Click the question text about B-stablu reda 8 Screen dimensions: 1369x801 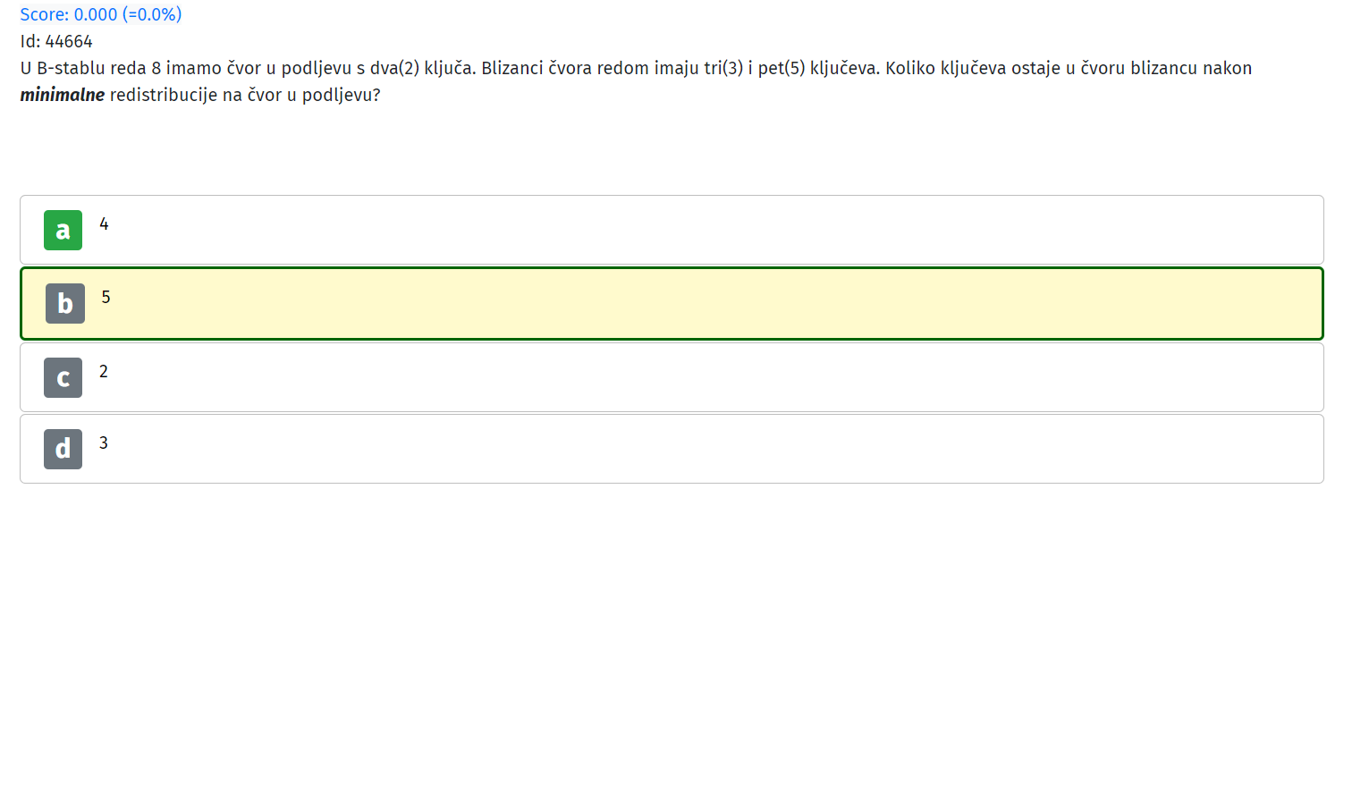(x=636, y=81)
